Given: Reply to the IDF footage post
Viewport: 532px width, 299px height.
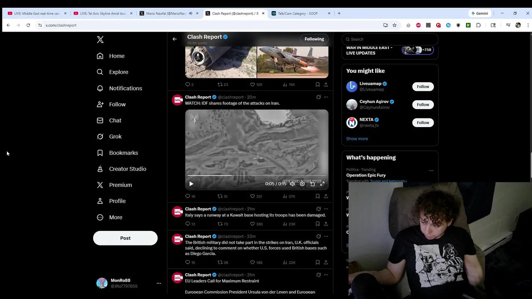Looking at the screenshot, I should pos(190,196).
